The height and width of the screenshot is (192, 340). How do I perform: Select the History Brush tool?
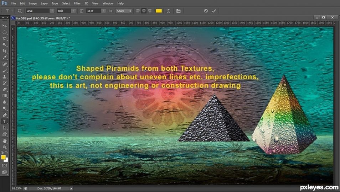pos(5,83)
